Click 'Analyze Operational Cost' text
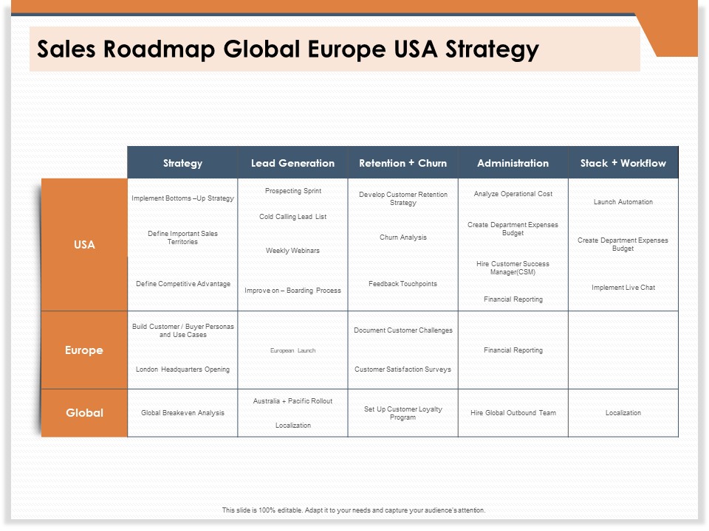 pyautogui.click(x=513, y=194)
